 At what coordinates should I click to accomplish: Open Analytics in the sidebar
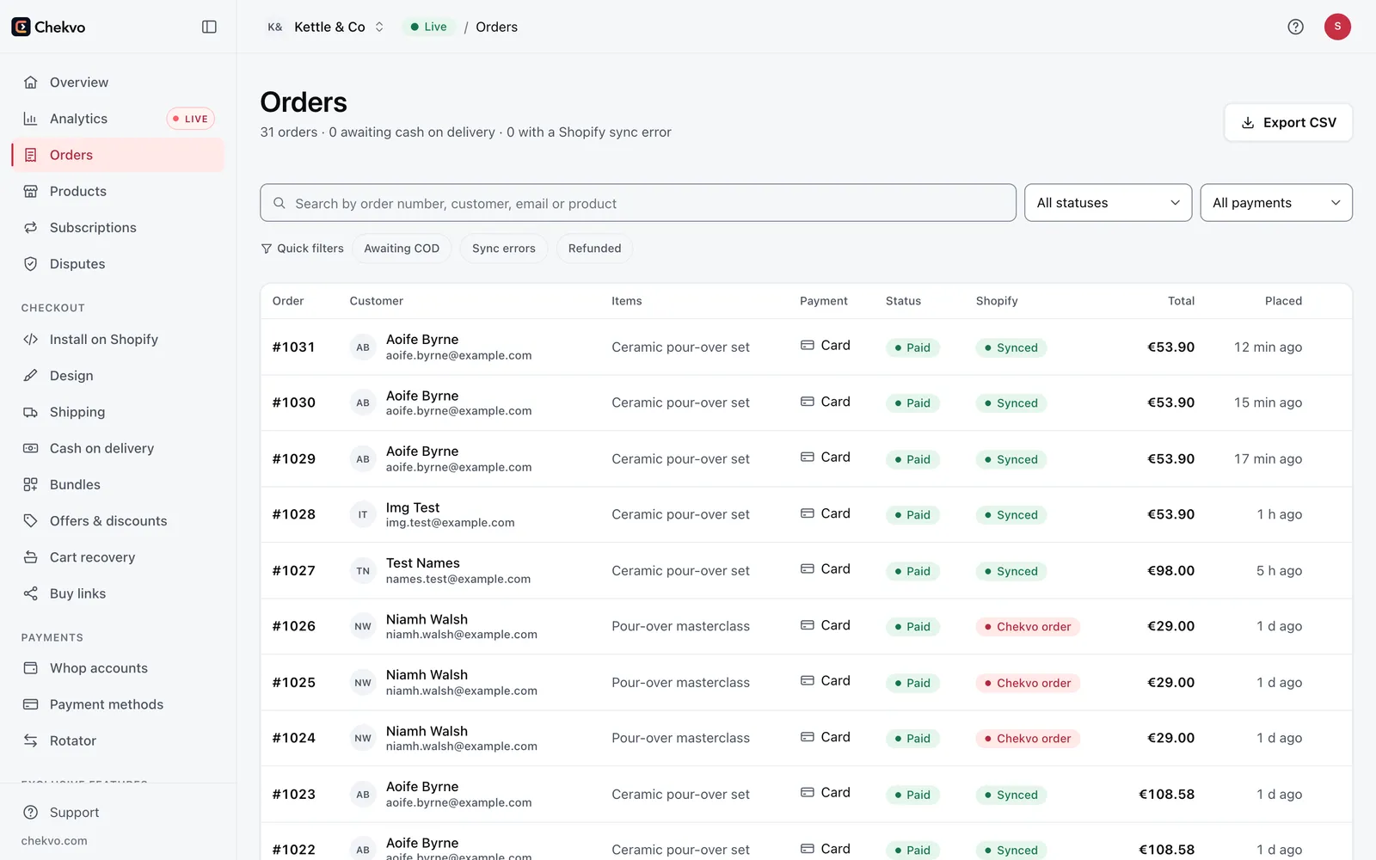[118, 119]
